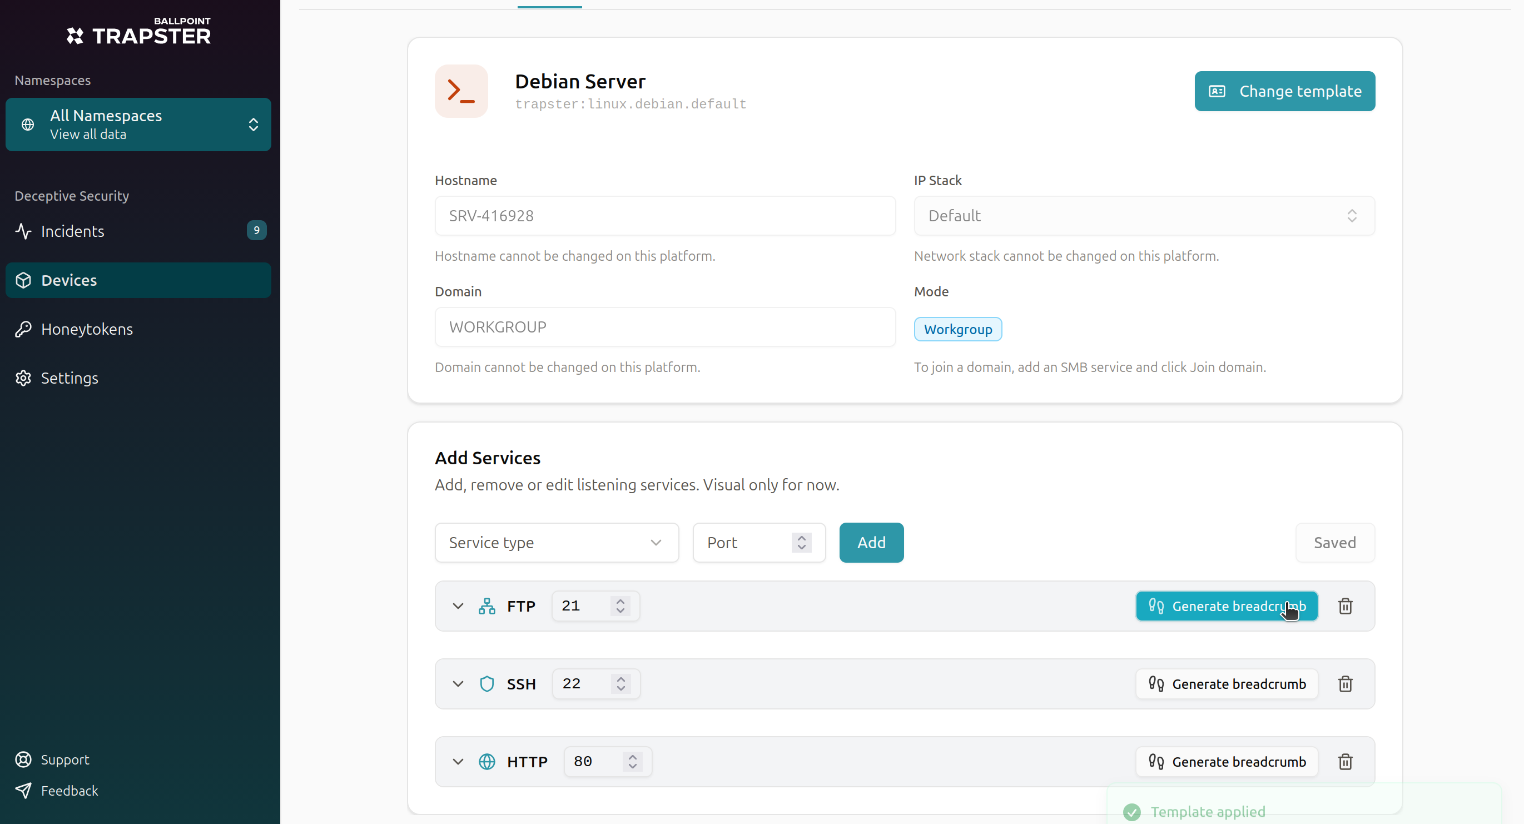Click the Support lifebuoy icon

[23, 760]
